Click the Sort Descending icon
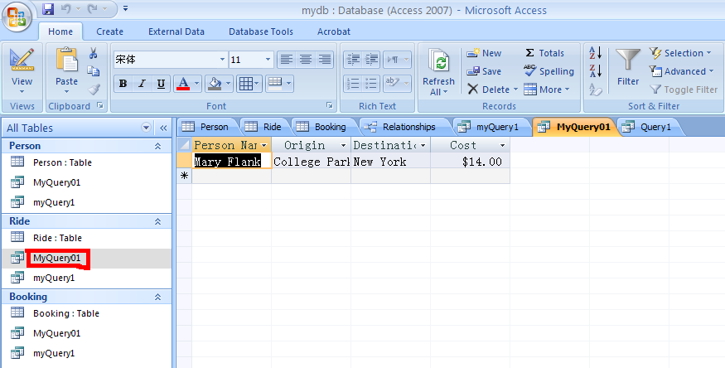This screenshot has height=368, width=725. (595, 71)
